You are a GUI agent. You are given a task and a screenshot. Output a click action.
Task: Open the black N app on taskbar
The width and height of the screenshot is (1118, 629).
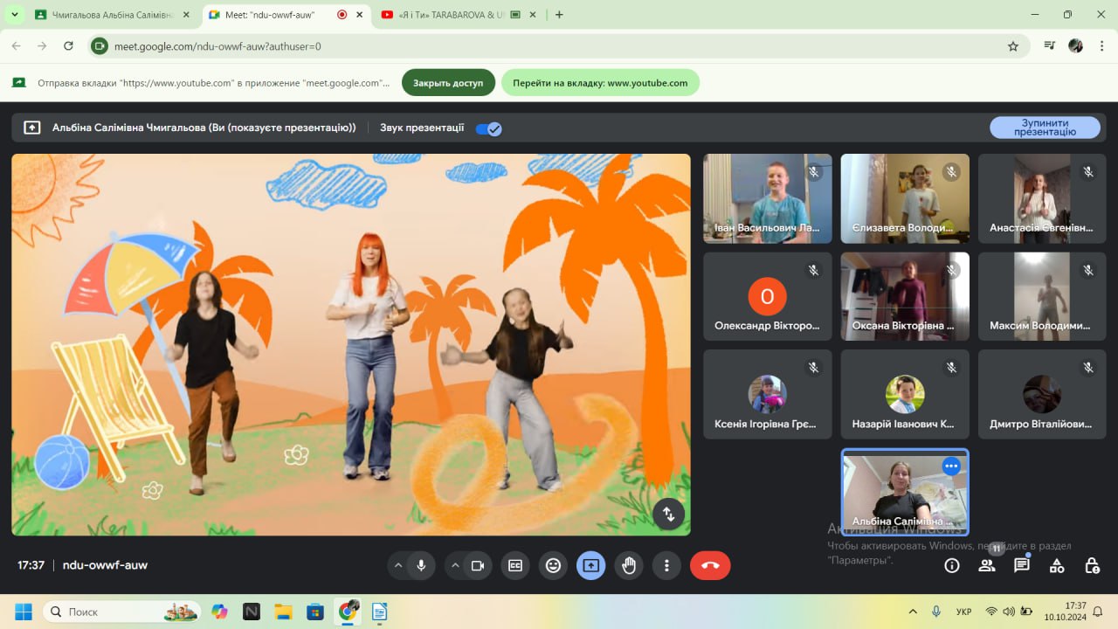[x=252, y=612]
